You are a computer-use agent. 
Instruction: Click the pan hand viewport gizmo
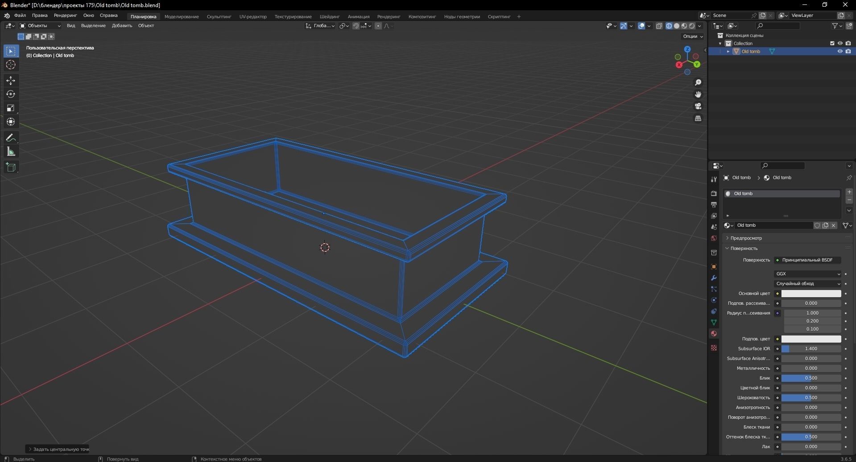(698, 94)
